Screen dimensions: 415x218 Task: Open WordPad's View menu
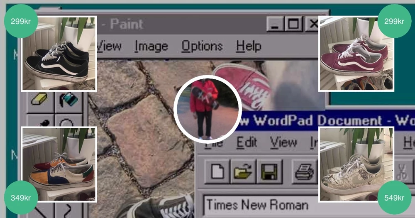click(x=283, y=142)
